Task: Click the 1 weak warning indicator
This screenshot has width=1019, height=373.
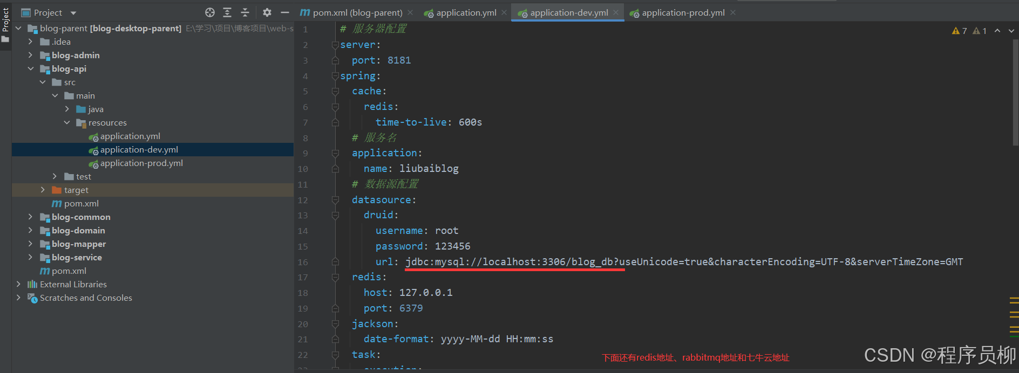Action: 980,31
